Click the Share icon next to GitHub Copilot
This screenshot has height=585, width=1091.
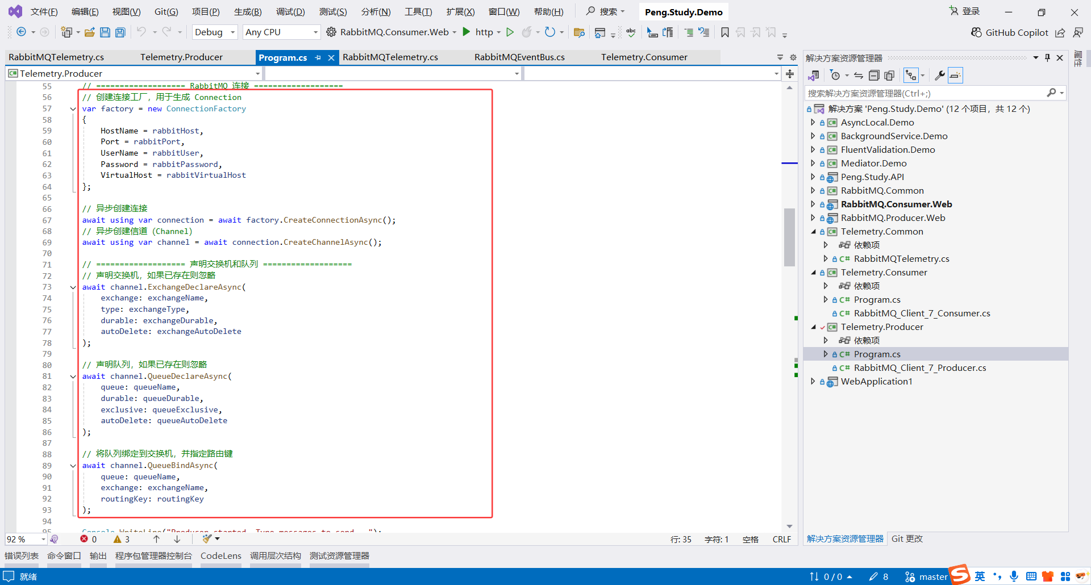click(1060, 32)
